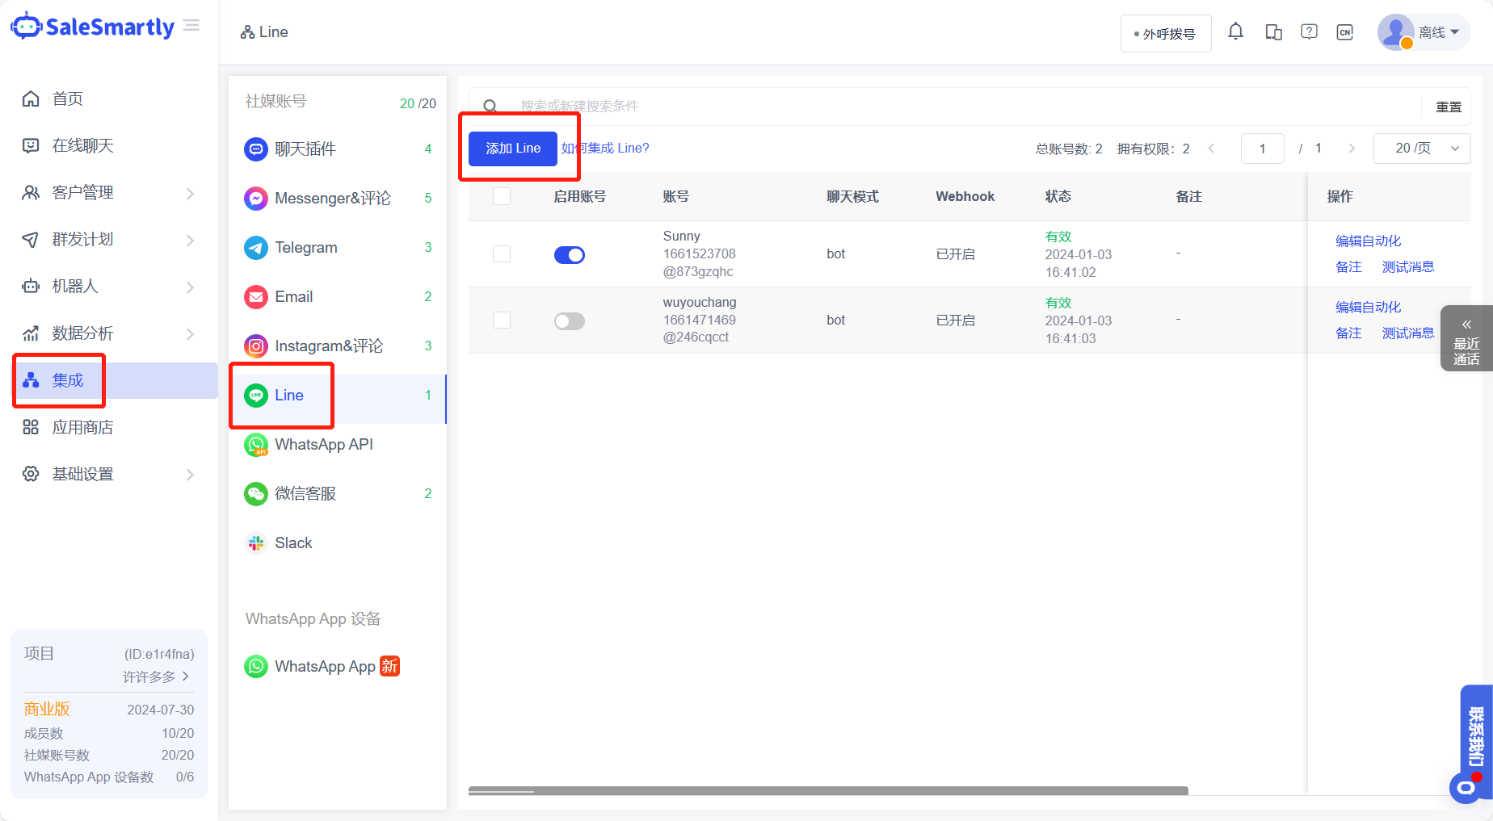The image size is (1493, 821).
Task: Open the Slack integration channel
Action: click(293, 542)
